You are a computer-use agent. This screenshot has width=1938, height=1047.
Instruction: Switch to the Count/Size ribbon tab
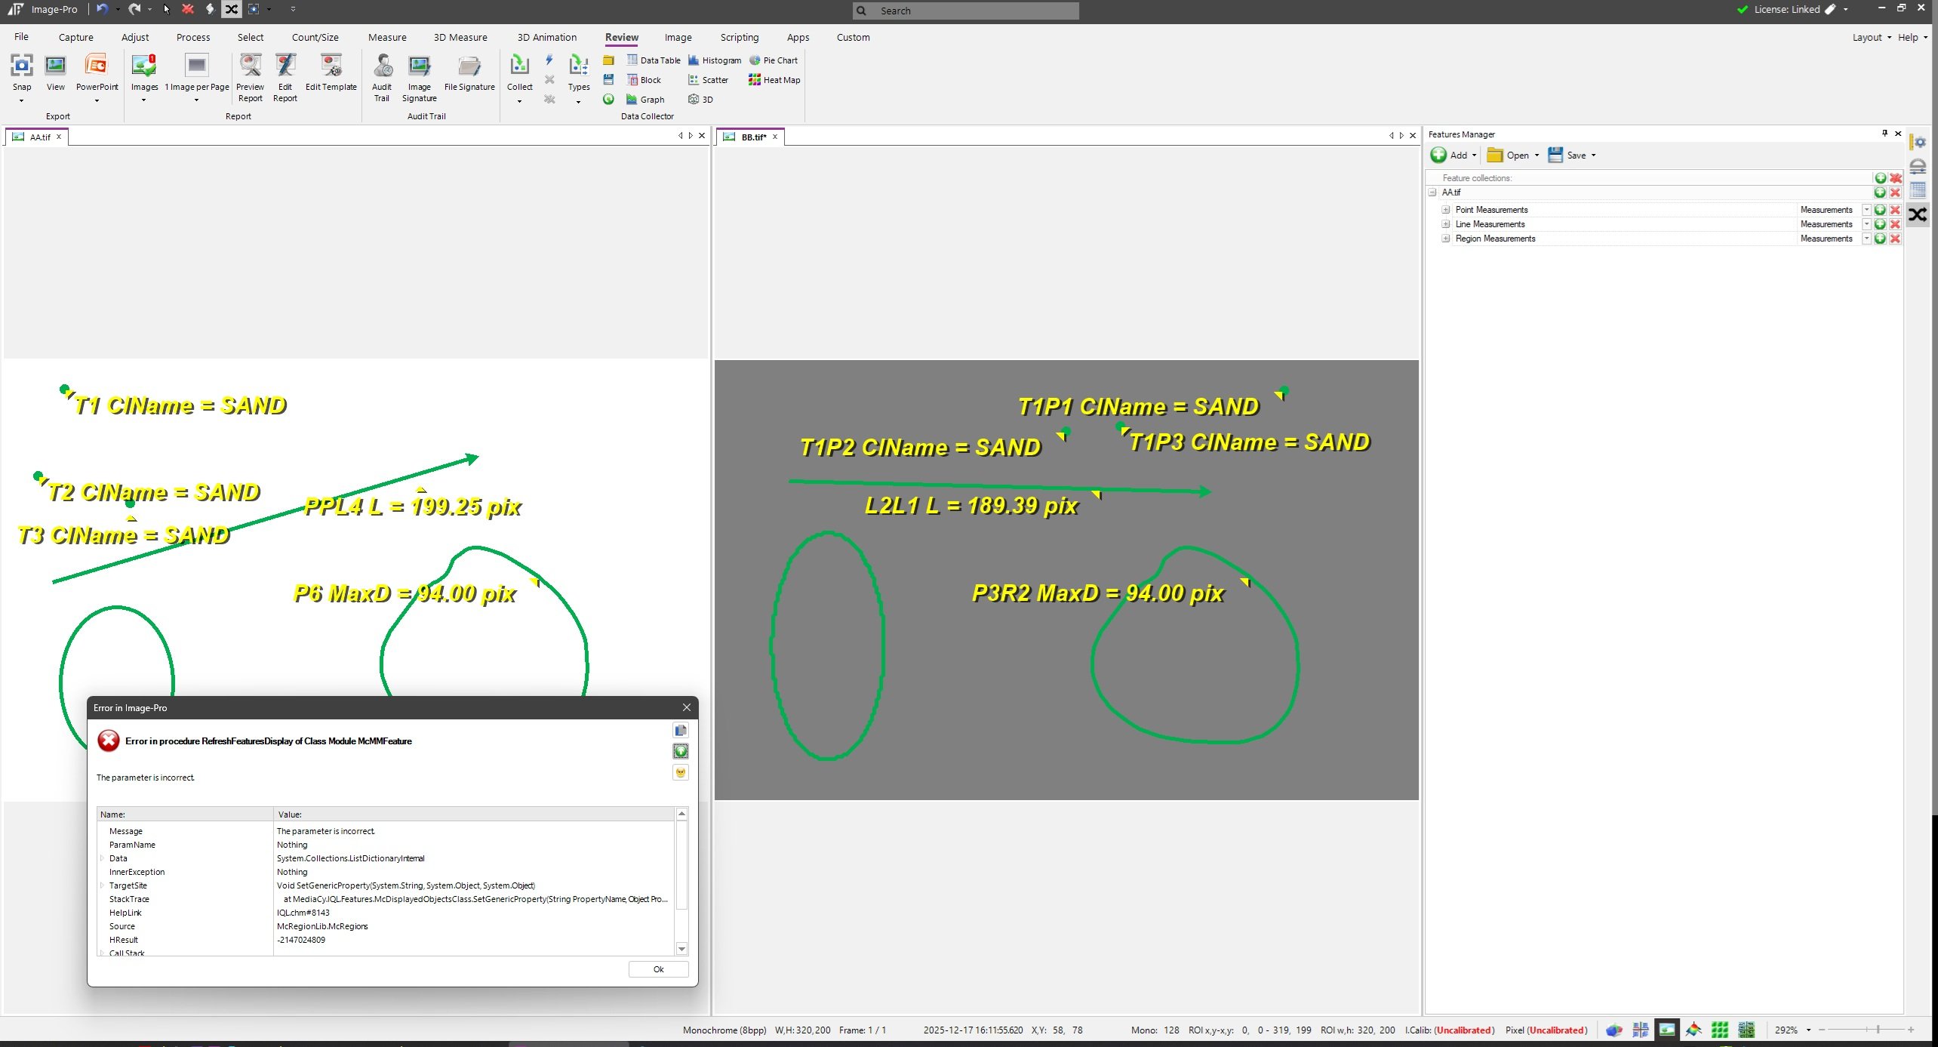[315, 37]
